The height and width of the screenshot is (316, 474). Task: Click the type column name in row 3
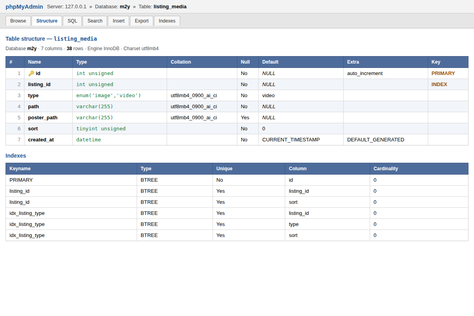tap(33, 96)
